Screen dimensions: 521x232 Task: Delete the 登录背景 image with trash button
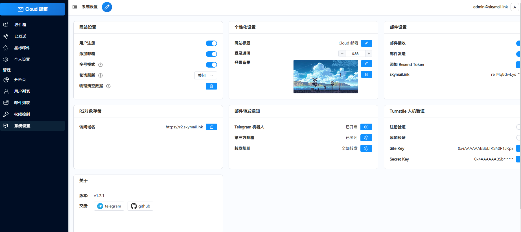(367, 74)
